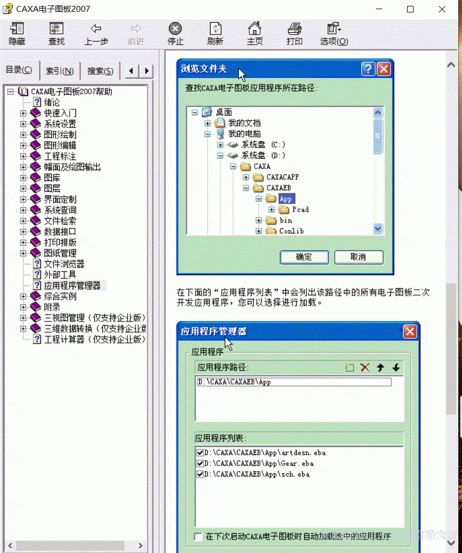The image size is (462, 553).
Task: Click the 取消 button in folder dialog
Action: pyautogui.click(x=358, y=257)
